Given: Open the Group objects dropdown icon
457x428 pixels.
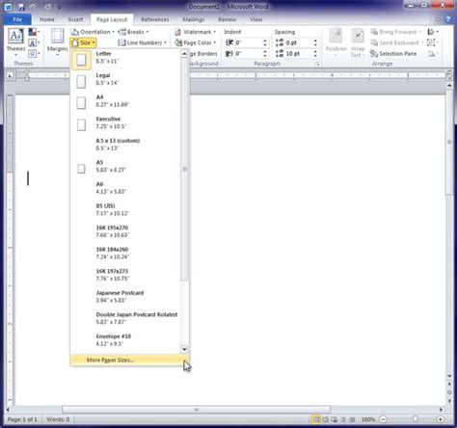Looking at the screenshot, I should point(433,42).
